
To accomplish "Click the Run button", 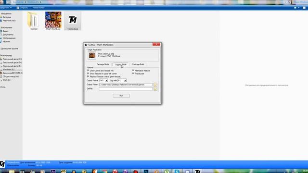I will 121,96.
